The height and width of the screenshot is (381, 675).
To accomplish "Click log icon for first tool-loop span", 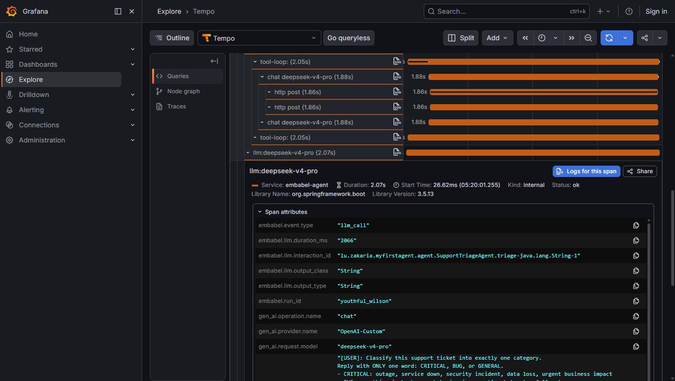I will [397, 61].
